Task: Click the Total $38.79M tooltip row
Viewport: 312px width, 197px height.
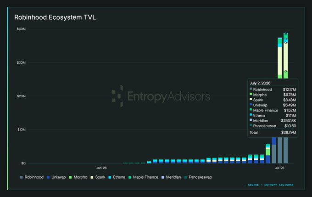Action: (273, 132)
